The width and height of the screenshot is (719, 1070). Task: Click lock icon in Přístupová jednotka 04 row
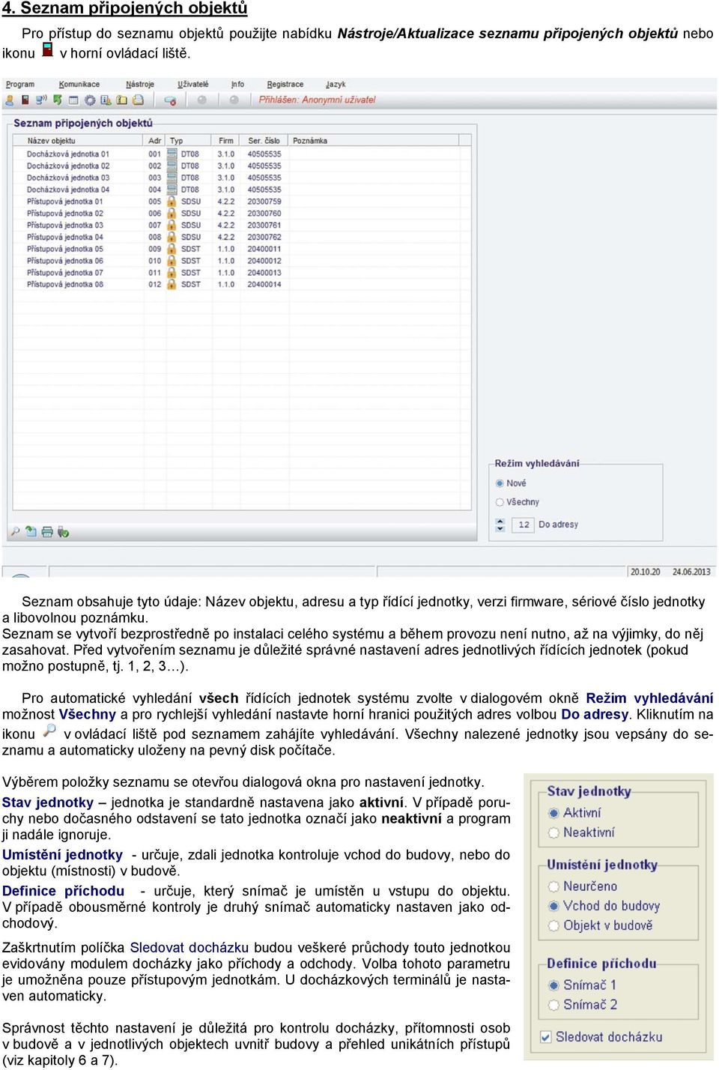point(172,237)
